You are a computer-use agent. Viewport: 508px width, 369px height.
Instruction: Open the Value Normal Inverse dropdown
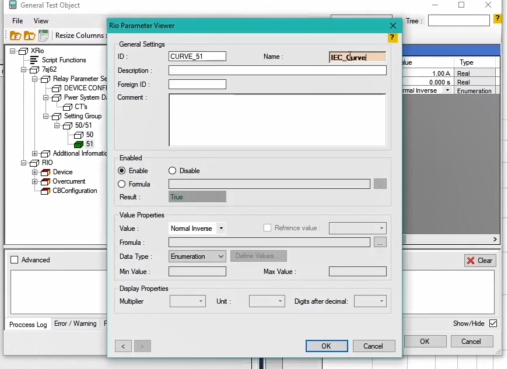[x=221, y=229]
